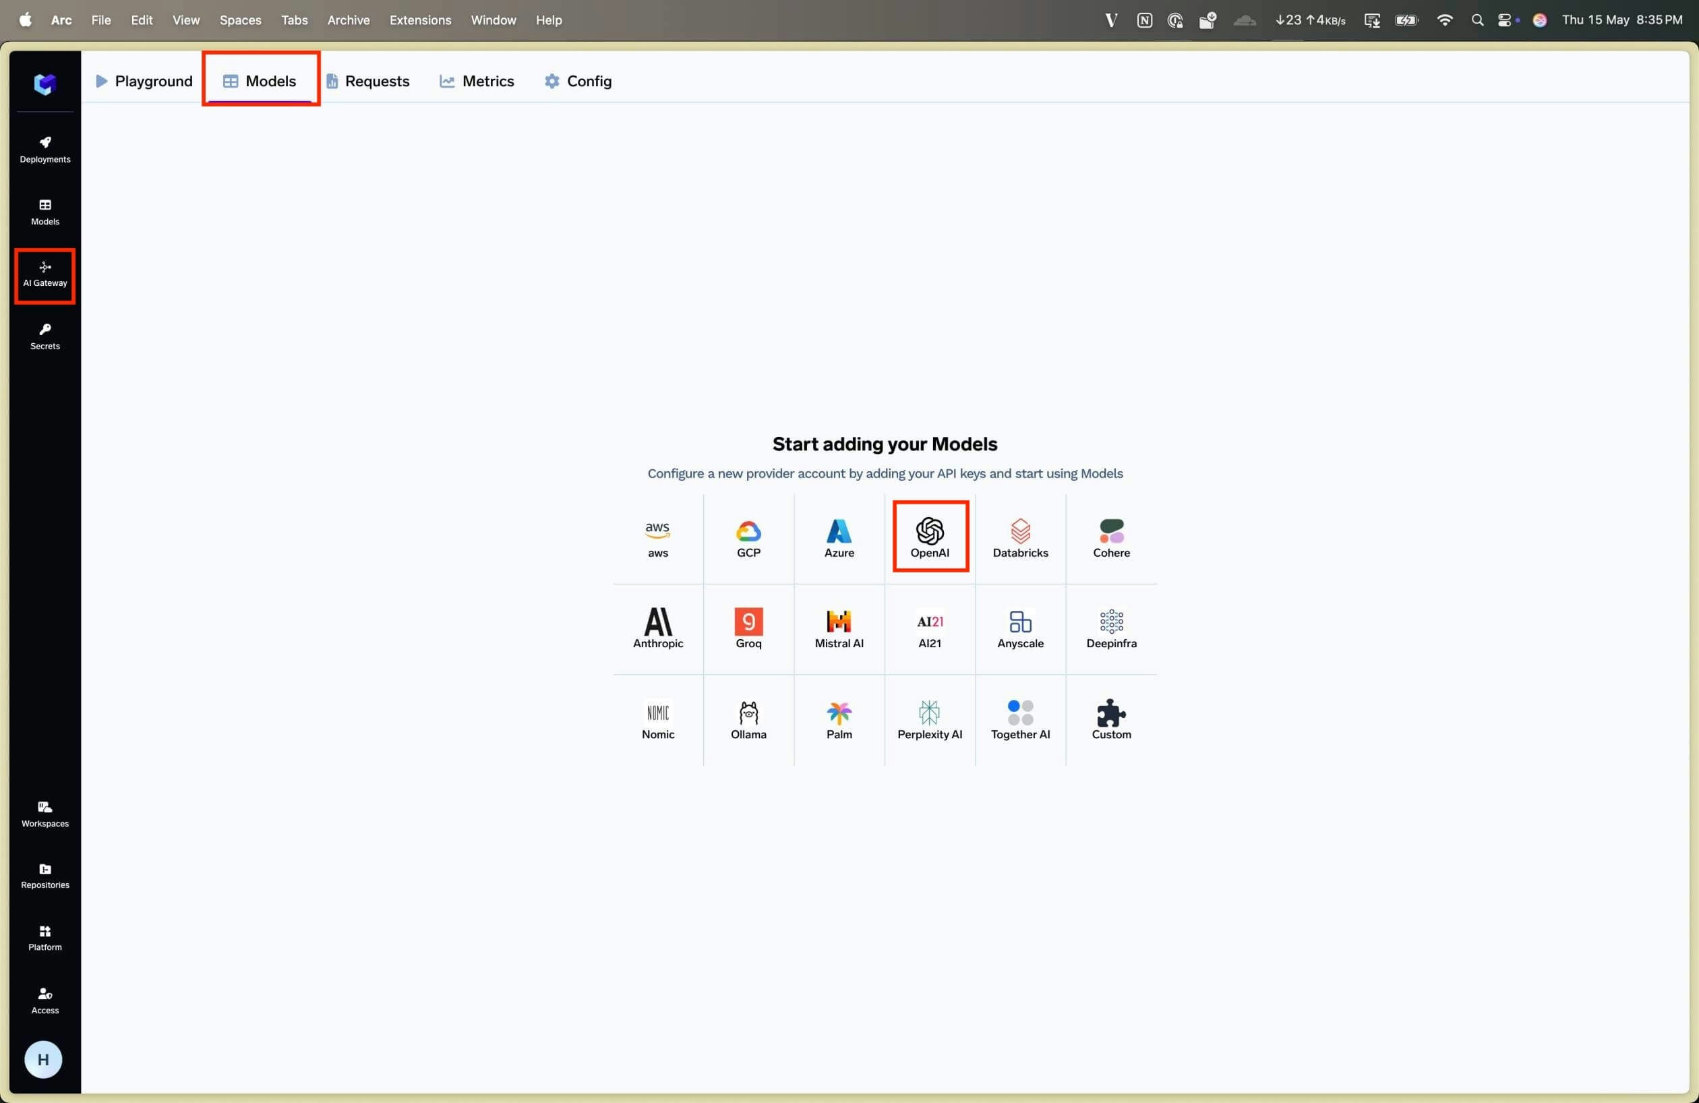The image size is (1699, 1103).
Task: Open the Archive menu
Action: (349, 20)
